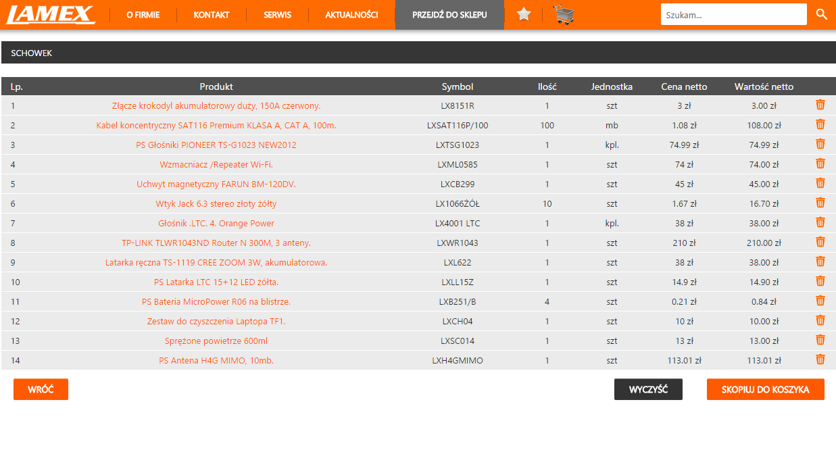Image resolution: width=836 pixels, height=450 pixels.
Task: Click the Ilość column header
Action: [547, 86]
